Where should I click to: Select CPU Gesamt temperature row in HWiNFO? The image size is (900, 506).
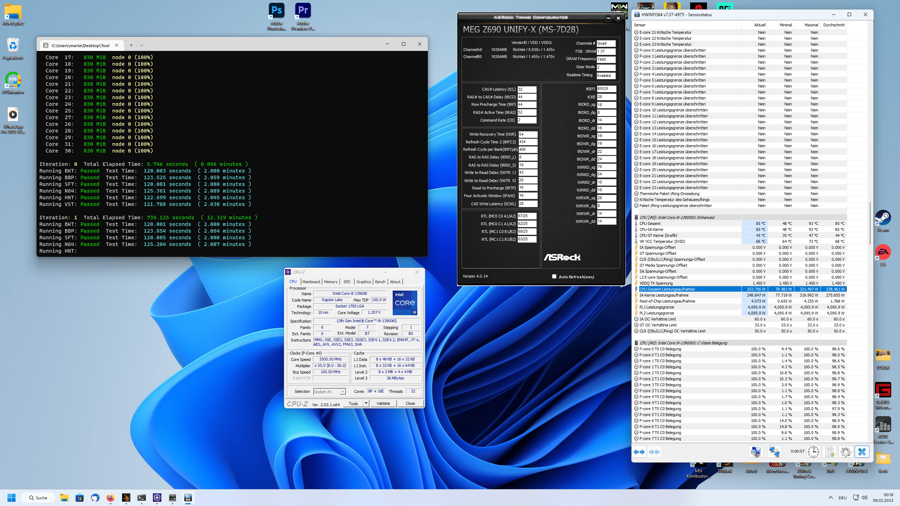click(740, 223)
